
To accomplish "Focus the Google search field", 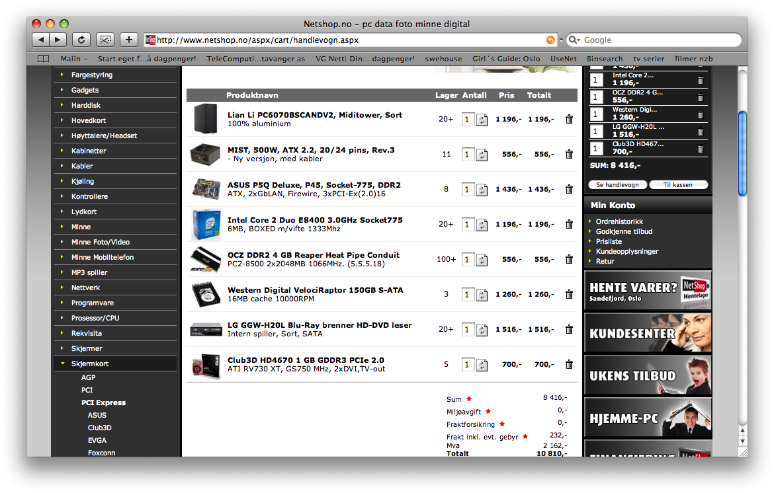I will (654, 40).
